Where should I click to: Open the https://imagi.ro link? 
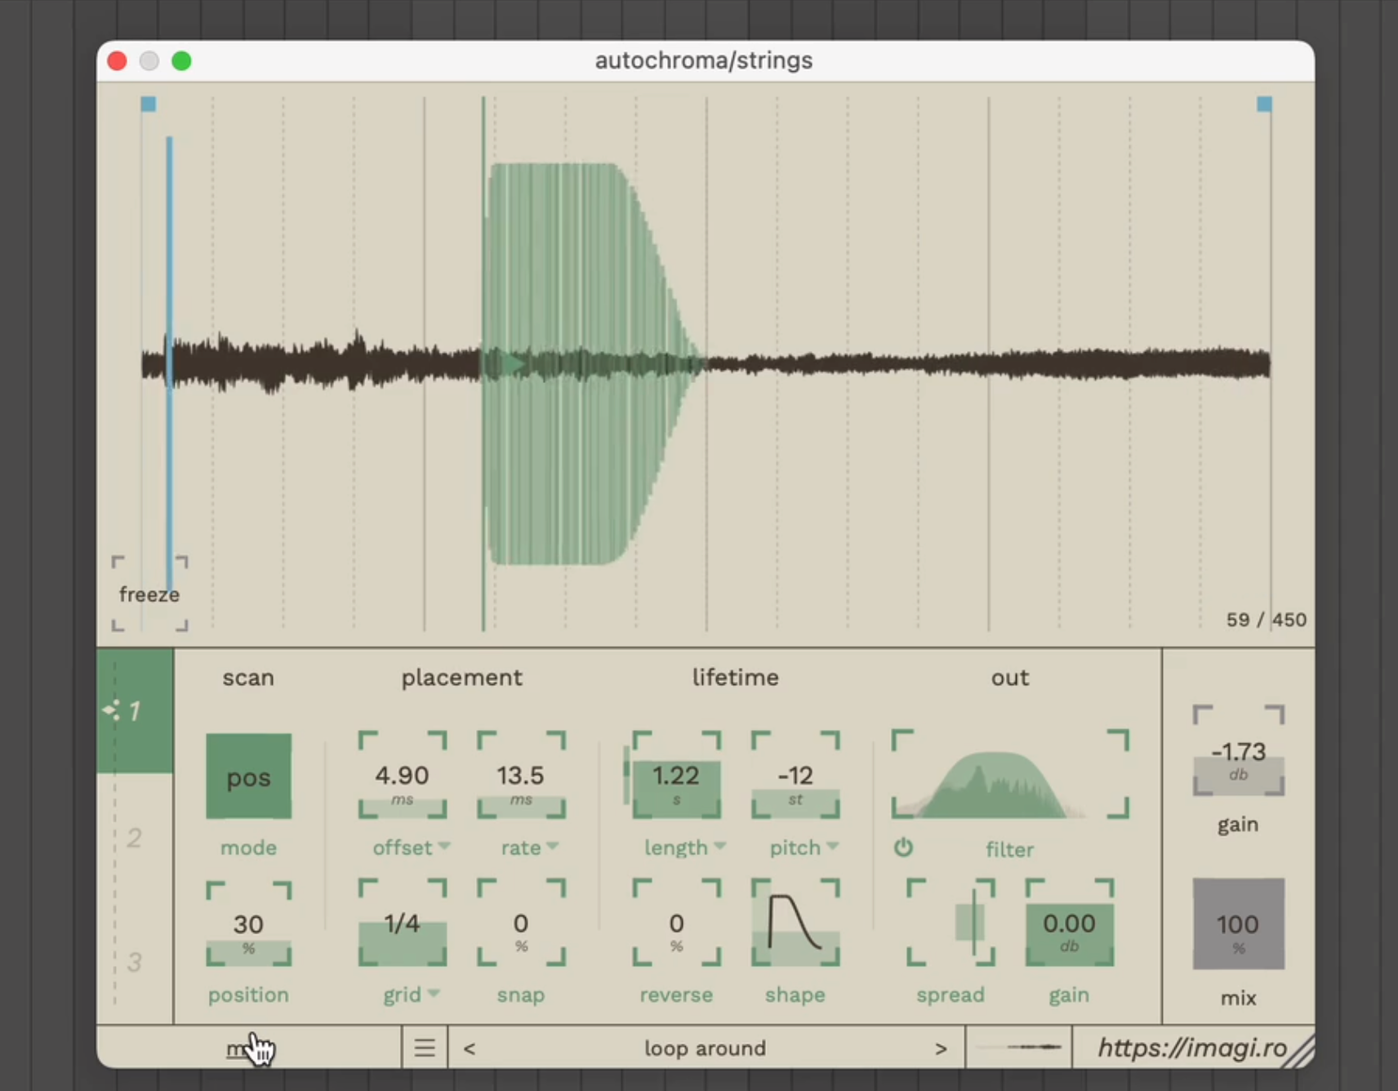pos(1191,1048)
